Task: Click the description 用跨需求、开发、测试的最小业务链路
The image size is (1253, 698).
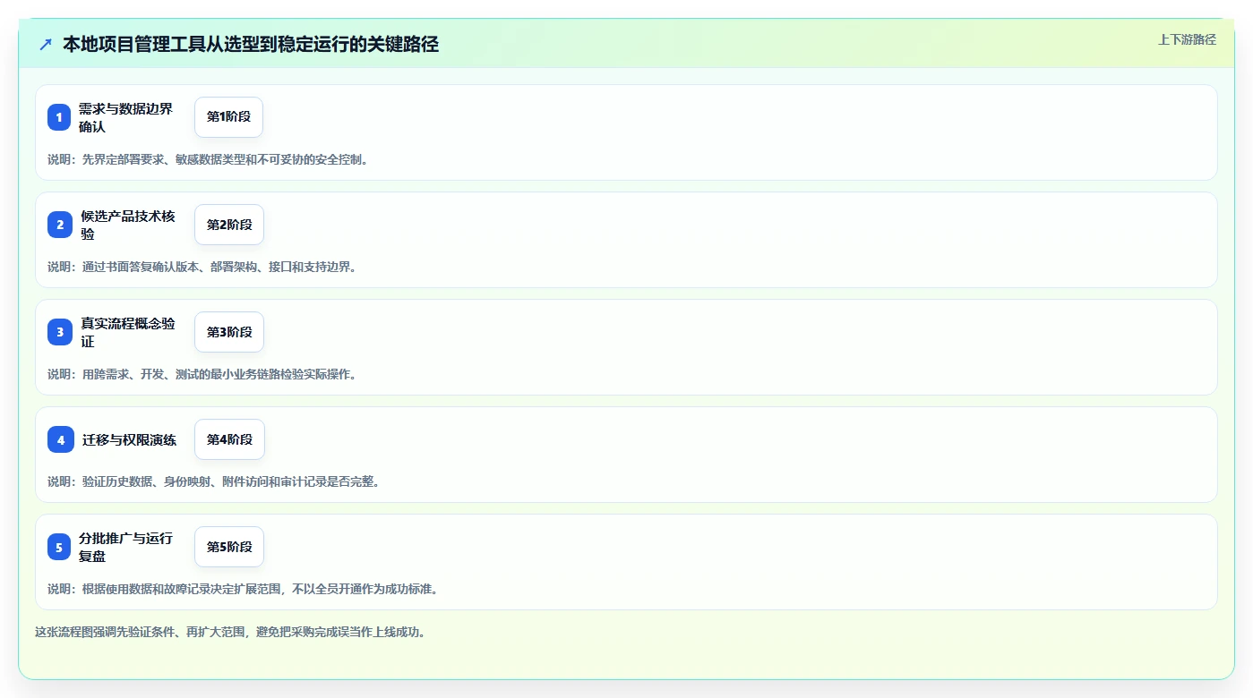Action: 202,374
